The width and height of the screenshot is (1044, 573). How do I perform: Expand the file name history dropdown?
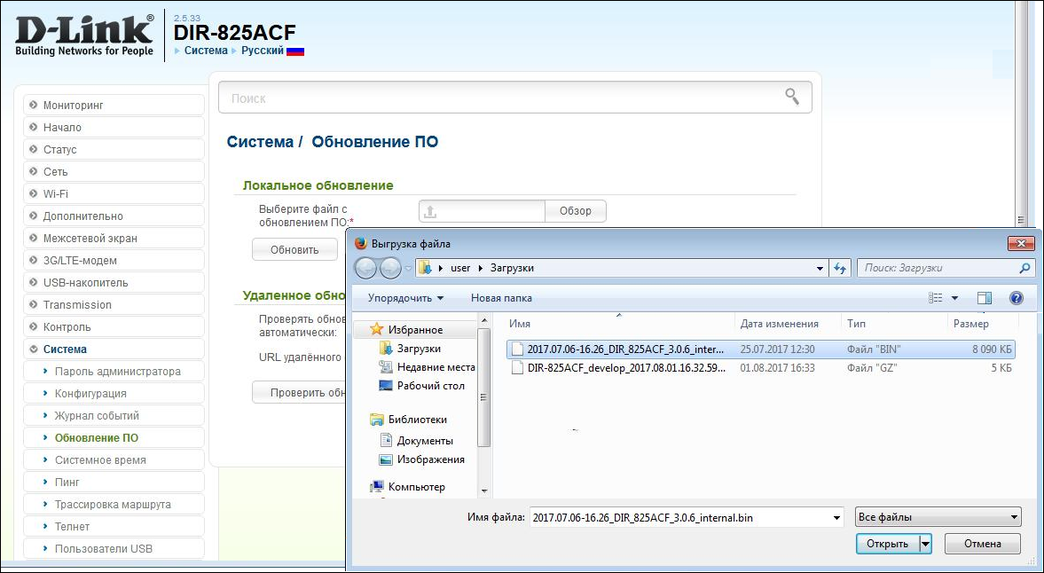click(x=836, y=517)
